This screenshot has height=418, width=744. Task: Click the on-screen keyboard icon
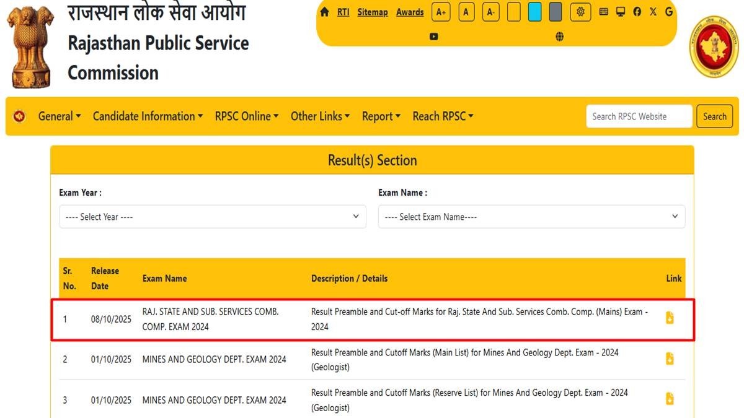click(x=604, y=12)
